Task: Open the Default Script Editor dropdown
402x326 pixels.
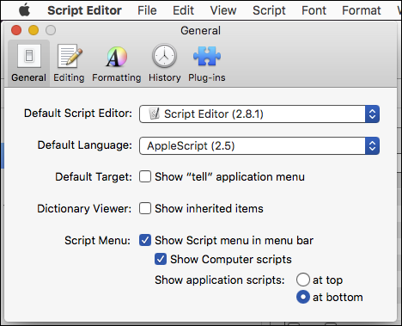Action: (x=259, y=114)
